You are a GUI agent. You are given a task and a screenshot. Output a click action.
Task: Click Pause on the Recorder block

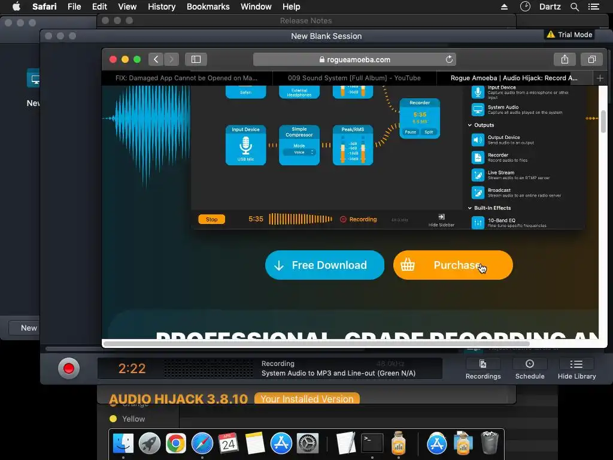click(x=410, y=132)
